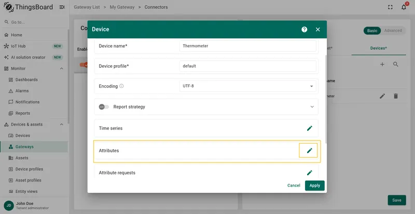This screenshot has height=214, width=415.
Task: Click the Device profiles sidebar icon
Action: click(11, 169)
